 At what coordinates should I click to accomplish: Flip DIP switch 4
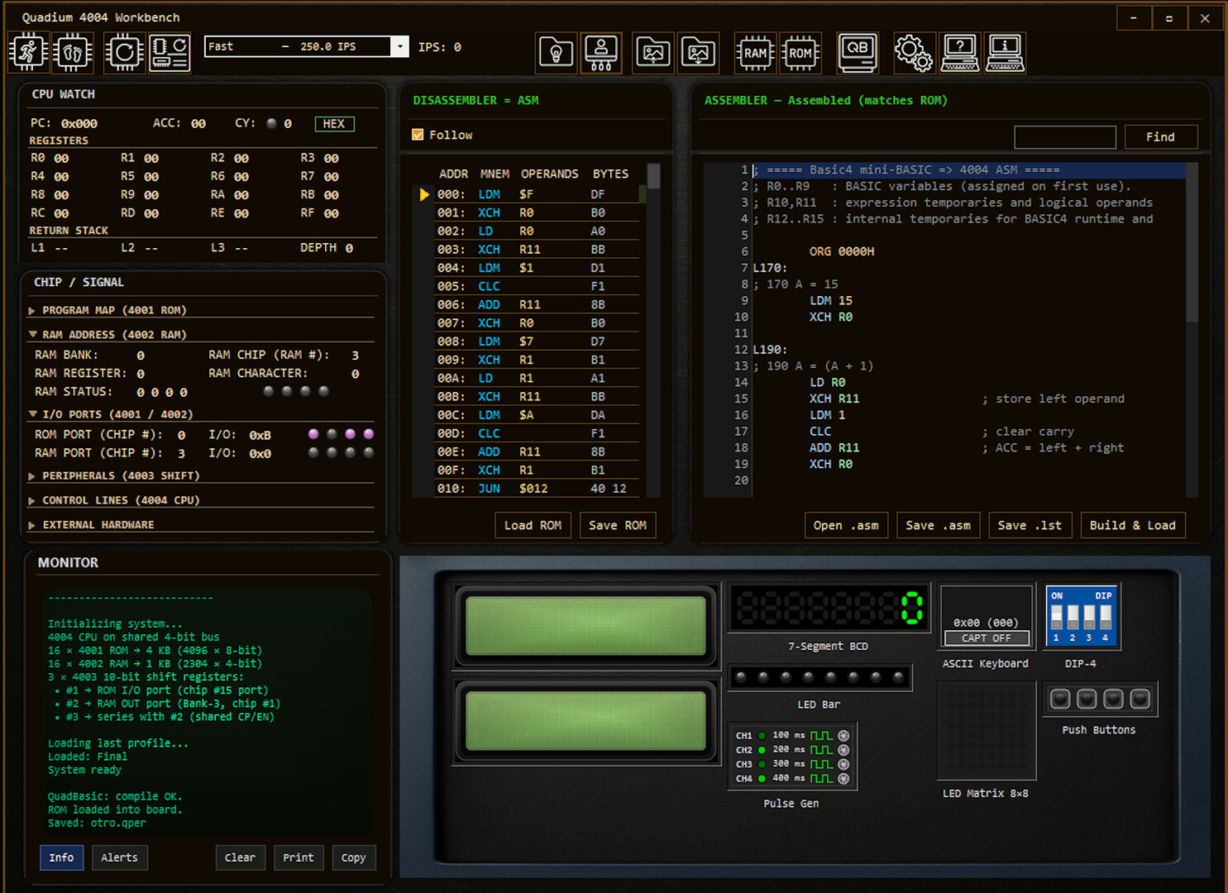click(1106, 617)
